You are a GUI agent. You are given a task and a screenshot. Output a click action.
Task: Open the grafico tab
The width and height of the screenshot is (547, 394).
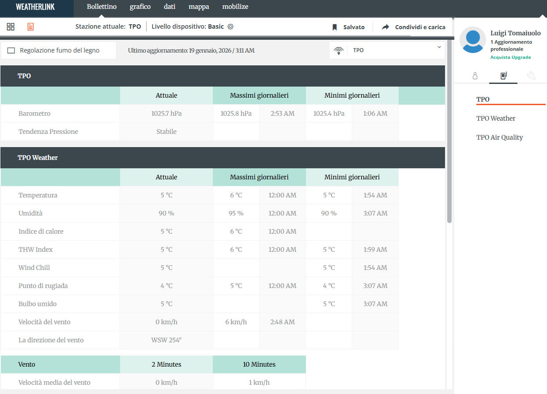coord(140,7)
